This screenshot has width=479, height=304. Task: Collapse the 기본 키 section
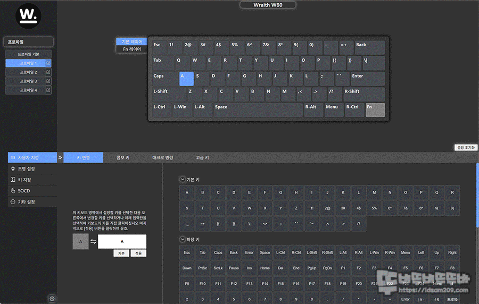tap(183, 179)
